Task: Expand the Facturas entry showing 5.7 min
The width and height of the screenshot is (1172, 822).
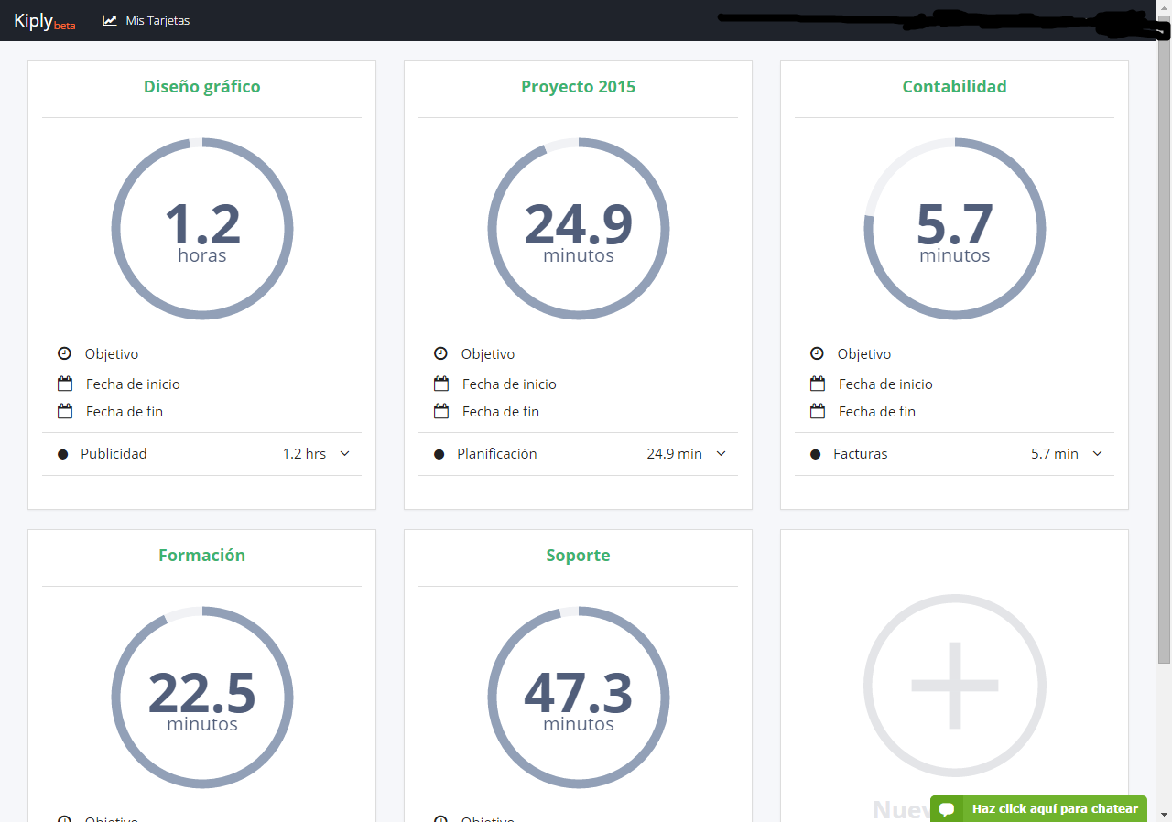Action: coord(1097,453)
